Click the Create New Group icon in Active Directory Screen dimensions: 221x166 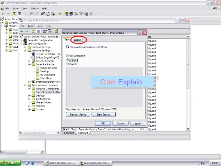click(71, 14)
